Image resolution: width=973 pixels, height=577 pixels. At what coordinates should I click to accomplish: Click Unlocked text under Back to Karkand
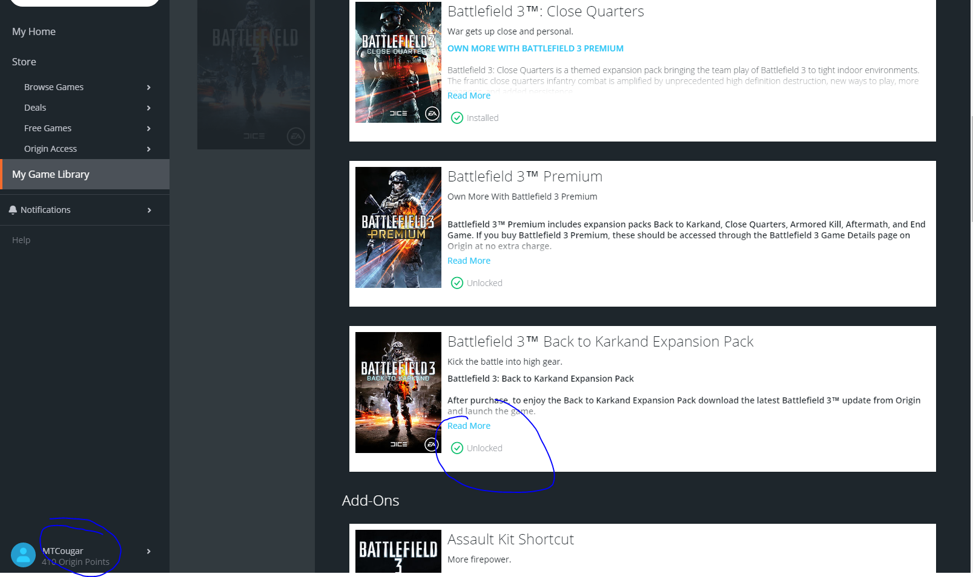(x=484, y=448)
